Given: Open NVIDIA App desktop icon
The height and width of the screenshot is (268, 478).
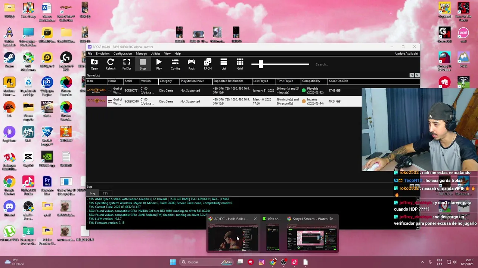Looking at the screenshot, I should [x=47, y=159].
